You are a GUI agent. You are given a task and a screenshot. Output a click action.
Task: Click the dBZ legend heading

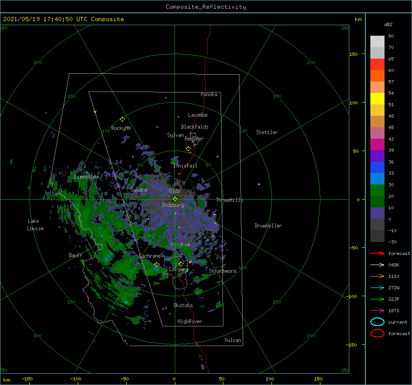pos(388,25)
